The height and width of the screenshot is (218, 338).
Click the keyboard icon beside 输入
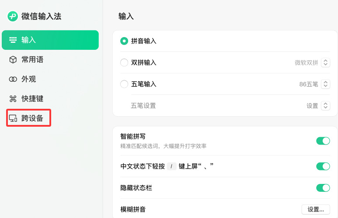click(13, 40)
